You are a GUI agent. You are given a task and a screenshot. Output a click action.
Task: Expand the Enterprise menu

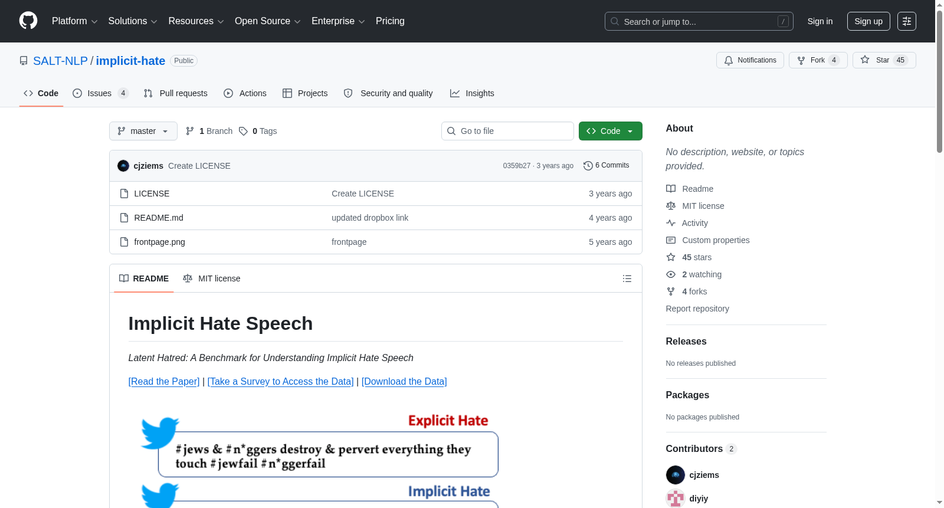[x=338, y=21]
